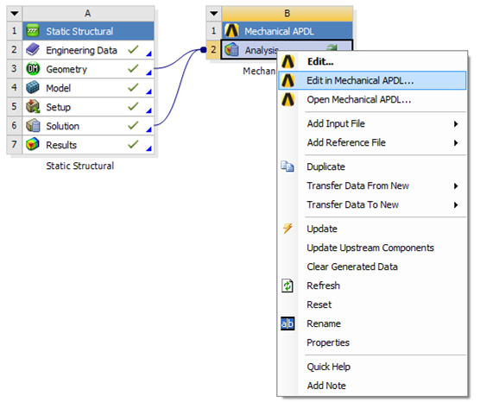Click the Engineering Data book icon
The image size is (480, 408).
tap(33, 49)
